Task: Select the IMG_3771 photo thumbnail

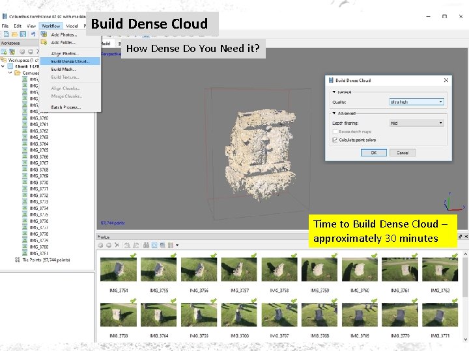Action: coord(440,315)
